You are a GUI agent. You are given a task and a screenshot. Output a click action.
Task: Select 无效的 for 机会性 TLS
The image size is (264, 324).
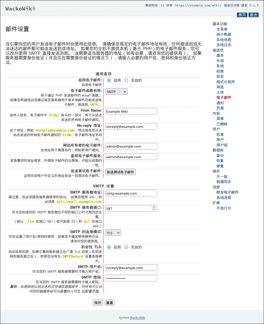point(126,247)
